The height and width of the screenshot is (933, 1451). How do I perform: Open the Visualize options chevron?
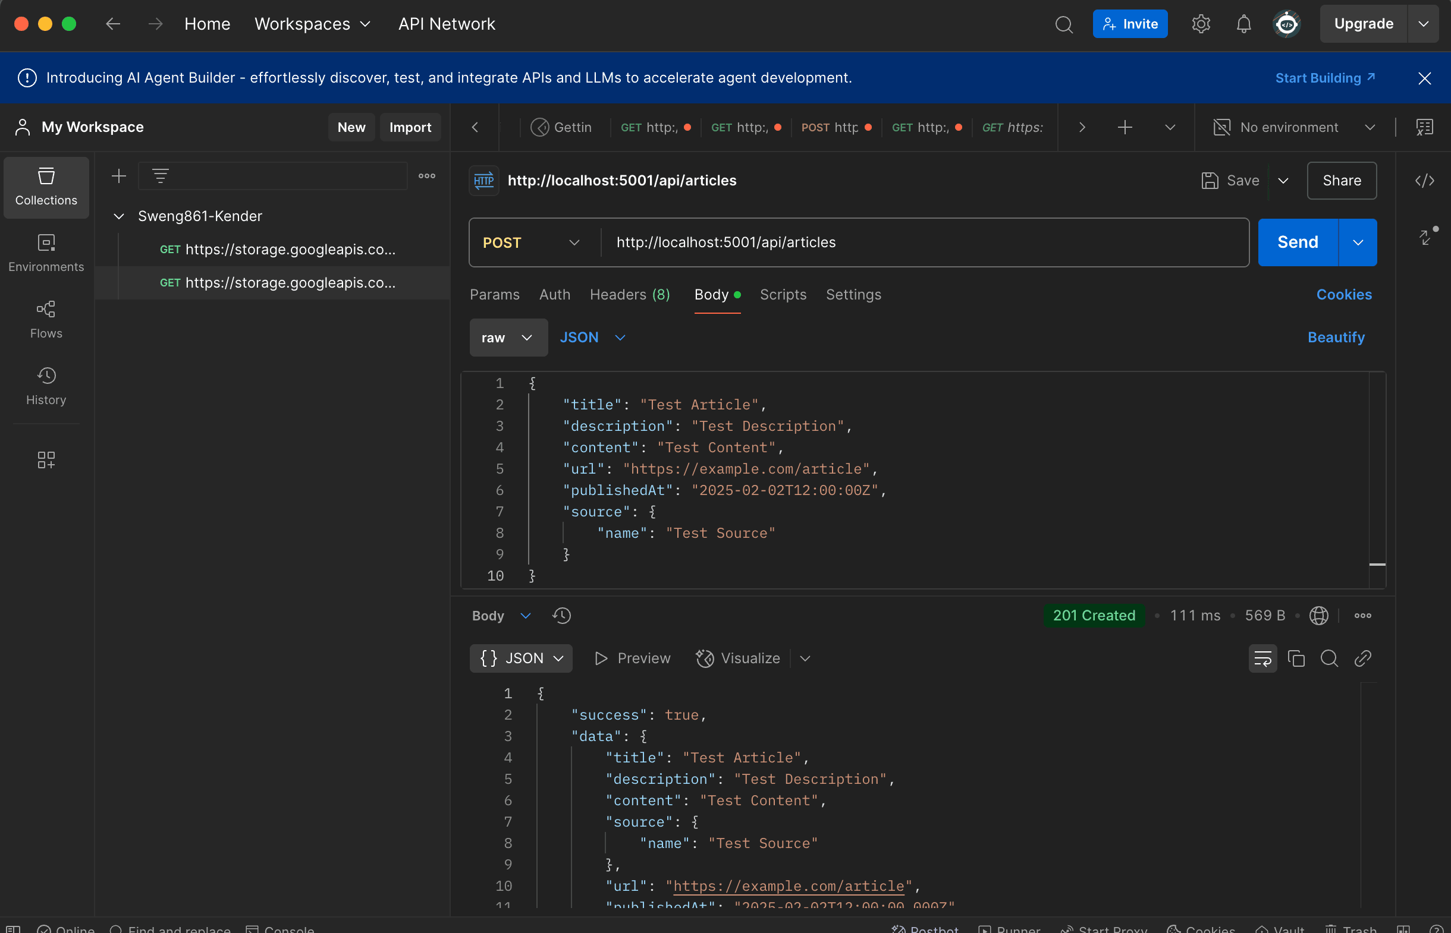804,658
